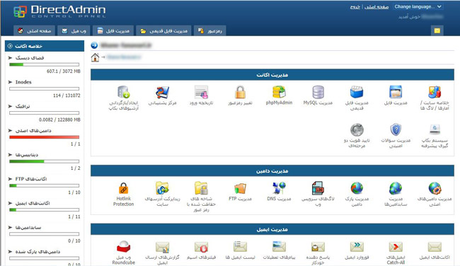Click the logout link at top

355,7
